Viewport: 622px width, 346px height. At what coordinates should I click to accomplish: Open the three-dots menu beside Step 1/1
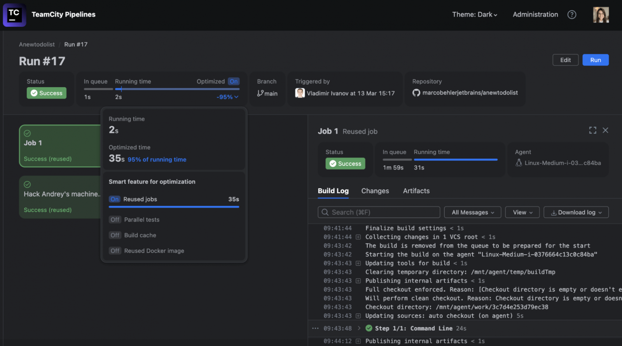[315, 328]
